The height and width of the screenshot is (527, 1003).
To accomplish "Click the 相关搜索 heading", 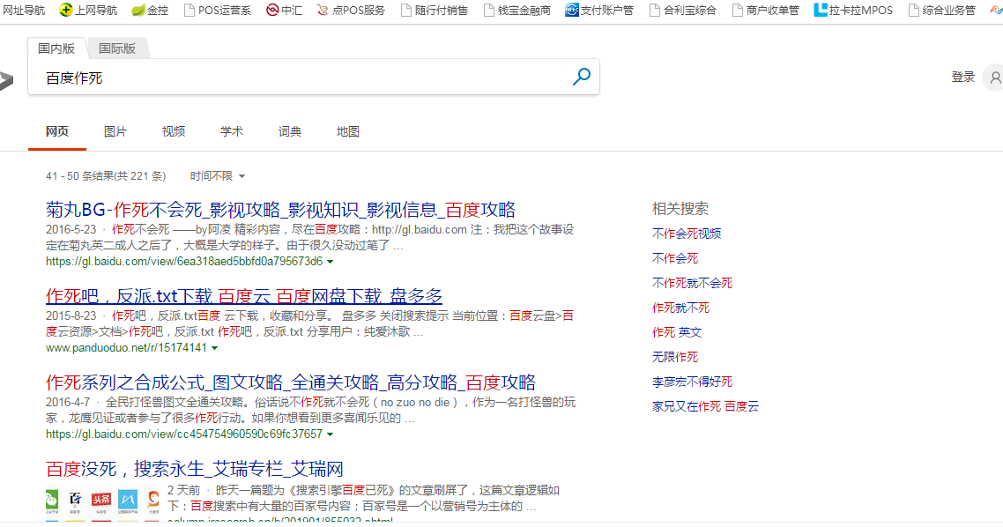I will (680, 209).
